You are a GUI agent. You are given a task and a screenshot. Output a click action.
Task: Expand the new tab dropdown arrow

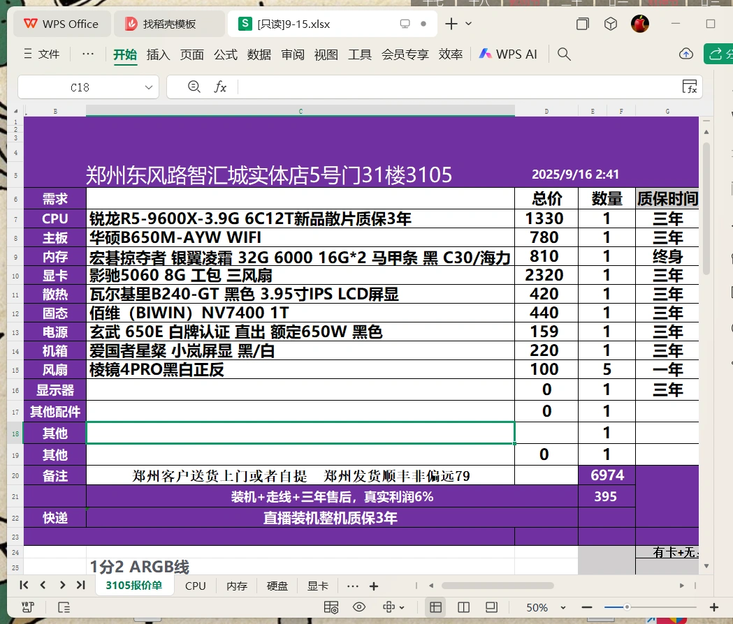(x=468, y=24)
